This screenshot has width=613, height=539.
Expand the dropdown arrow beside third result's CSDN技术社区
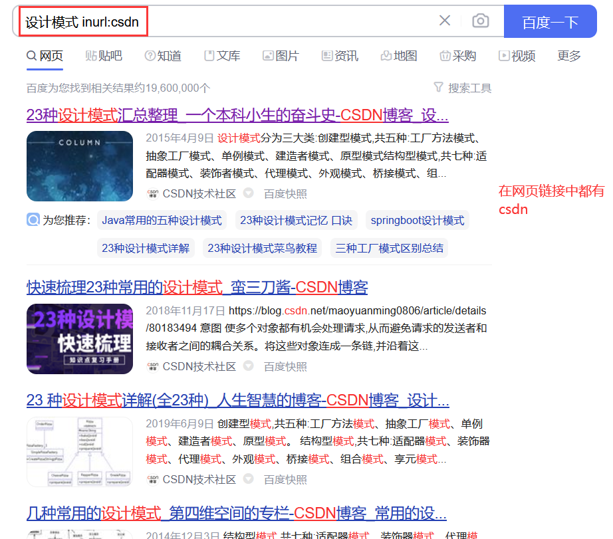(248, 479)
